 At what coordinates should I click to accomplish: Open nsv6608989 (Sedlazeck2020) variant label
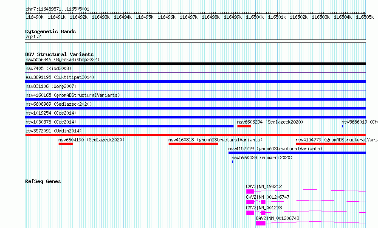pyautogui.click(x=59, y=104)
